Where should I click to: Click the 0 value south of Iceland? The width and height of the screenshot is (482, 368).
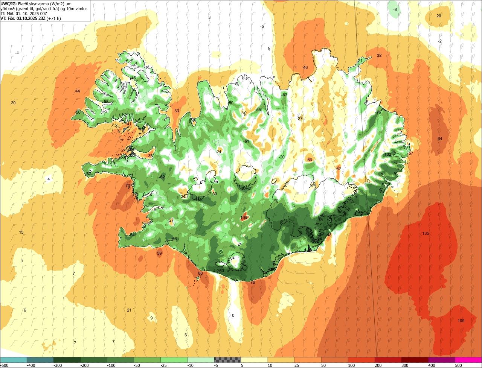point(233,315)
